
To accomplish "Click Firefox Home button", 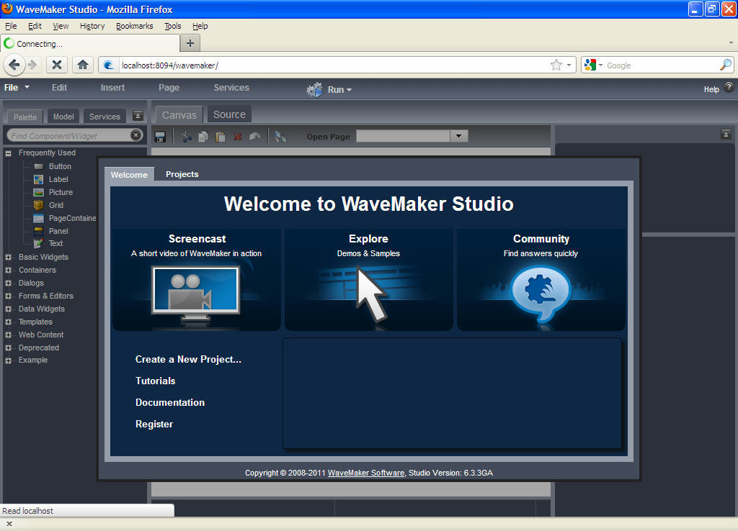I will (x=83, y=65).
